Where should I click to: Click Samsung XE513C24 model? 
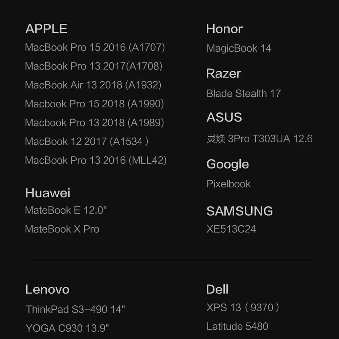[x=231, y=229]
